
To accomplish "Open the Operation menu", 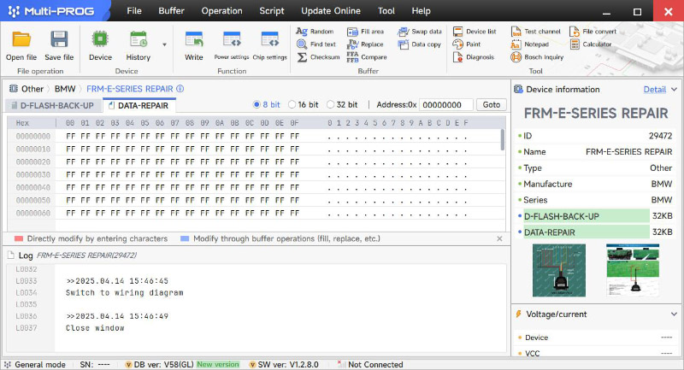I will tap(221, 11).
